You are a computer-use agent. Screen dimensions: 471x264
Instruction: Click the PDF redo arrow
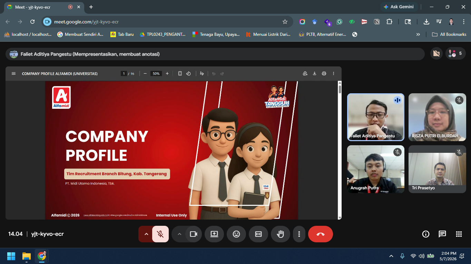pyautogui.click(x=222, y=74)
